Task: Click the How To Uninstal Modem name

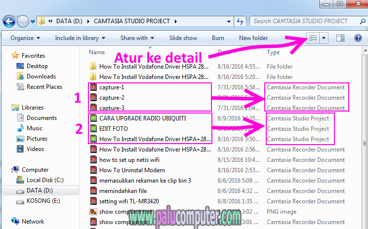Action: click(132, 170)
